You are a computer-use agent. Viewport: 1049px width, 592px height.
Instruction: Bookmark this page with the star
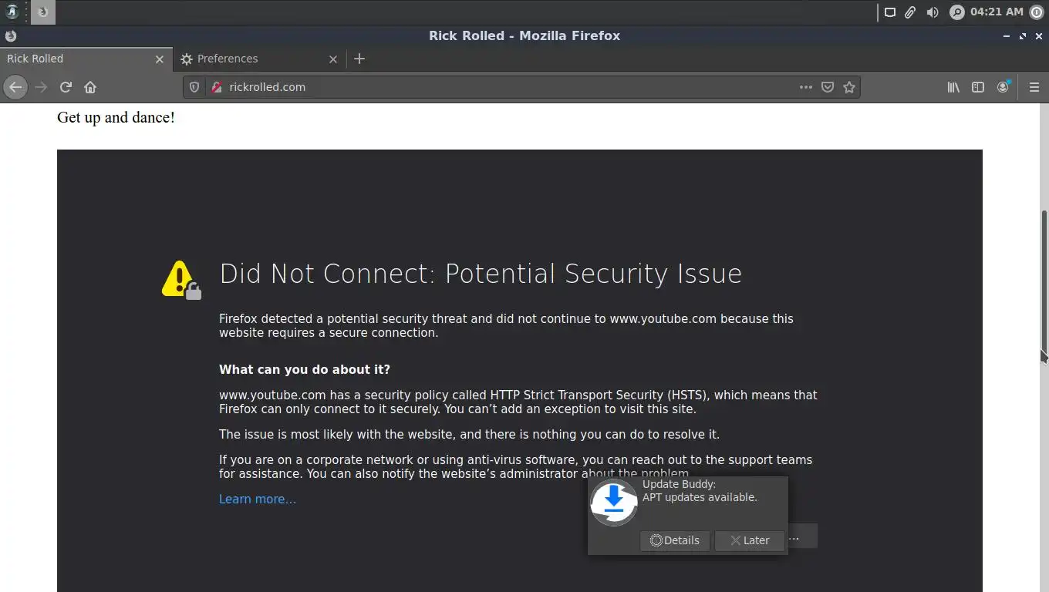tap(849, 87)
